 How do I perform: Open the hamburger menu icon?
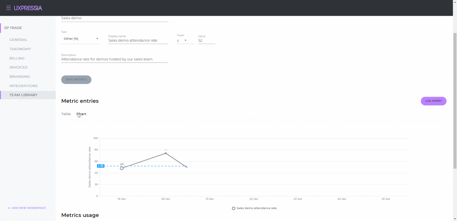click(8, 8)
